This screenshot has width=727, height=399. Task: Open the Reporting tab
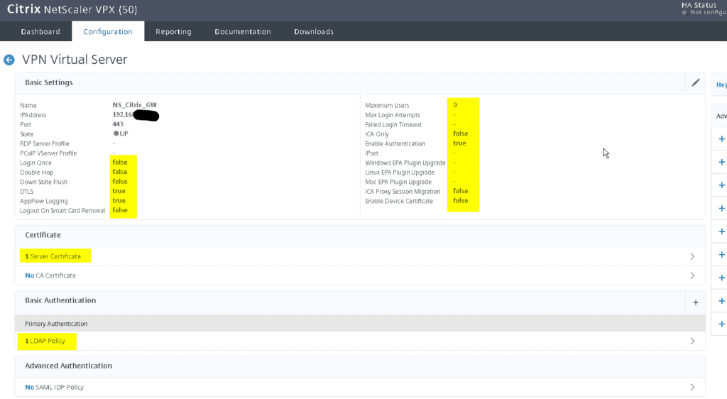click(x=173, y=31)
